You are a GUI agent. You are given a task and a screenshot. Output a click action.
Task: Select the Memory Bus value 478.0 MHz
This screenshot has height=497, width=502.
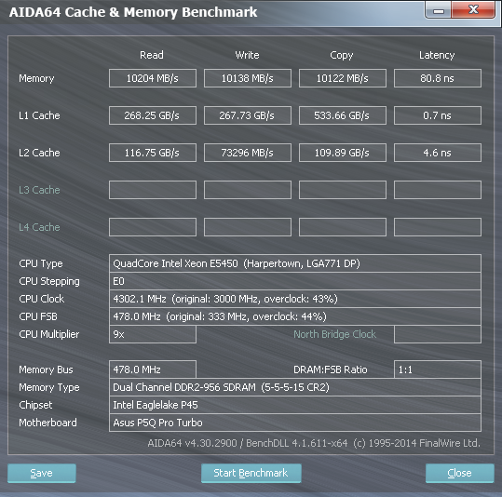point(153,369)
